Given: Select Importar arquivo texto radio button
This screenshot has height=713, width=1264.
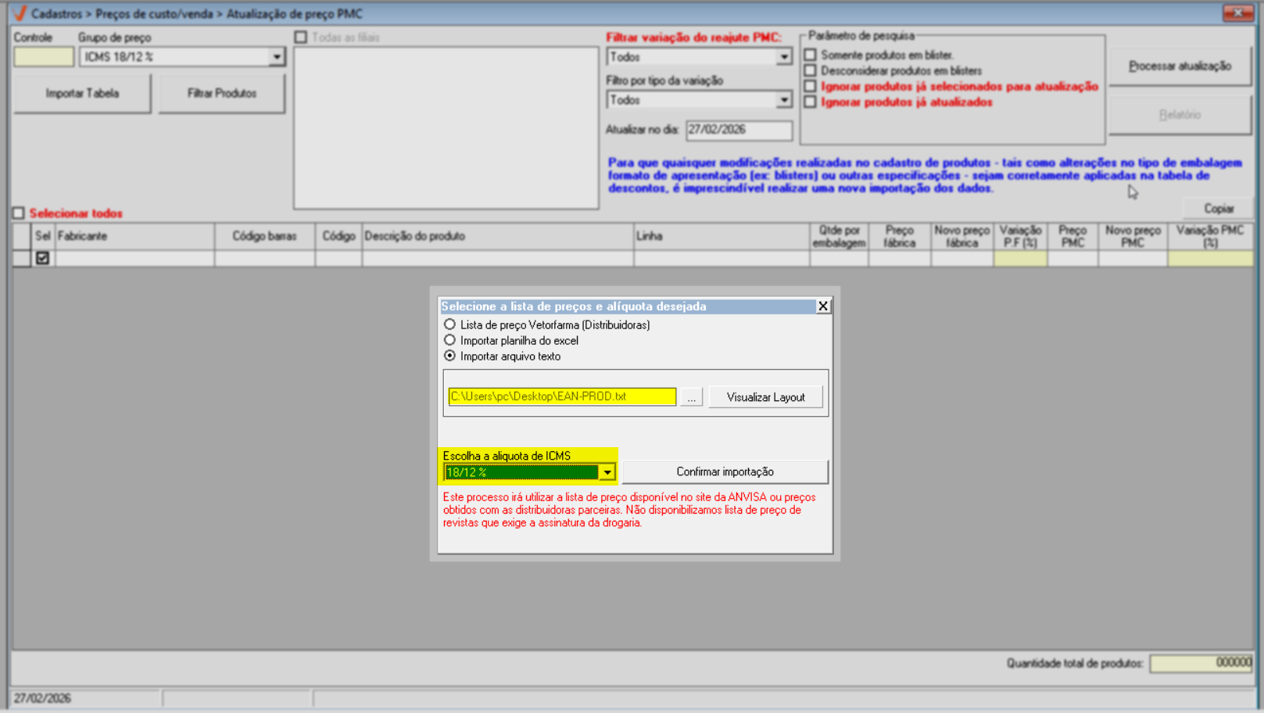Looking at the screenshot, I should pos(449,356).
